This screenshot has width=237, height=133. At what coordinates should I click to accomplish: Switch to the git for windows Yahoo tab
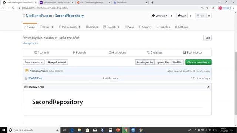pos(57,3)
